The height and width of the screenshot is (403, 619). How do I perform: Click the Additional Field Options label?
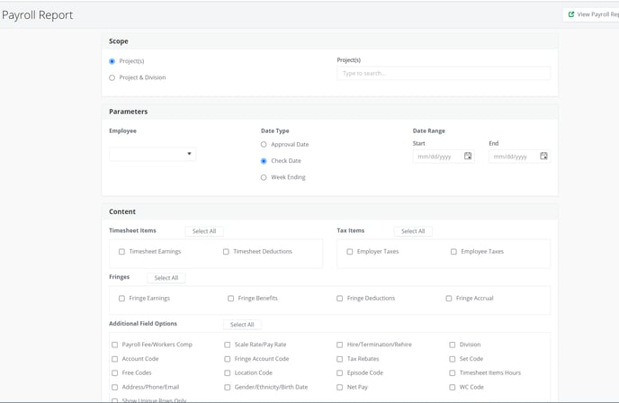[x=143, y=324]
